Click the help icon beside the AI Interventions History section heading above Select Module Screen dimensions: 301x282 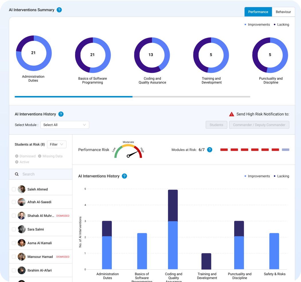(x=61, y=114)
